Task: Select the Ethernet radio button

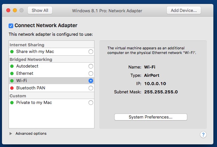Action: 91,73
